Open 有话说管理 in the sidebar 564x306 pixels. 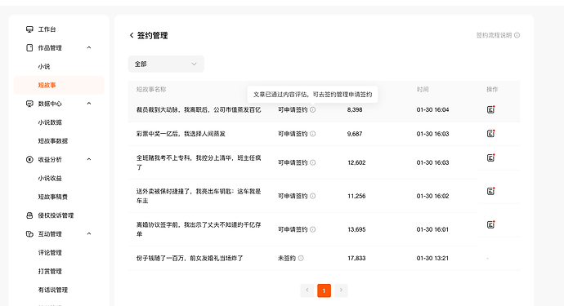pyautogui.click(x=53, y=290)
